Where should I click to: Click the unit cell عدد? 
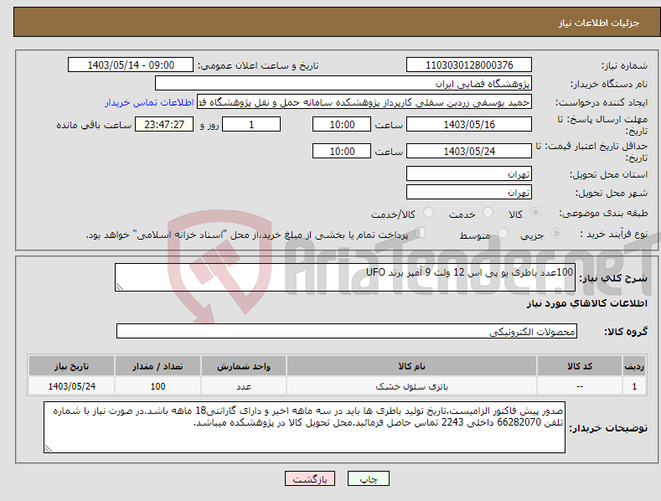click(244, 386)
